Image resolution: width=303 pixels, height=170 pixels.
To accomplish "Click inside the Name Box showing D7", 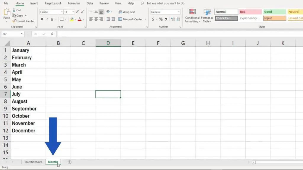I will tap(11, 34).
